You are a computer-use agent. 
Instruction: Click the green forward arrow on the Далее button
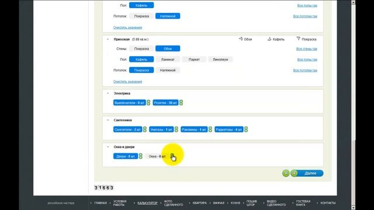tap(294, 173)
